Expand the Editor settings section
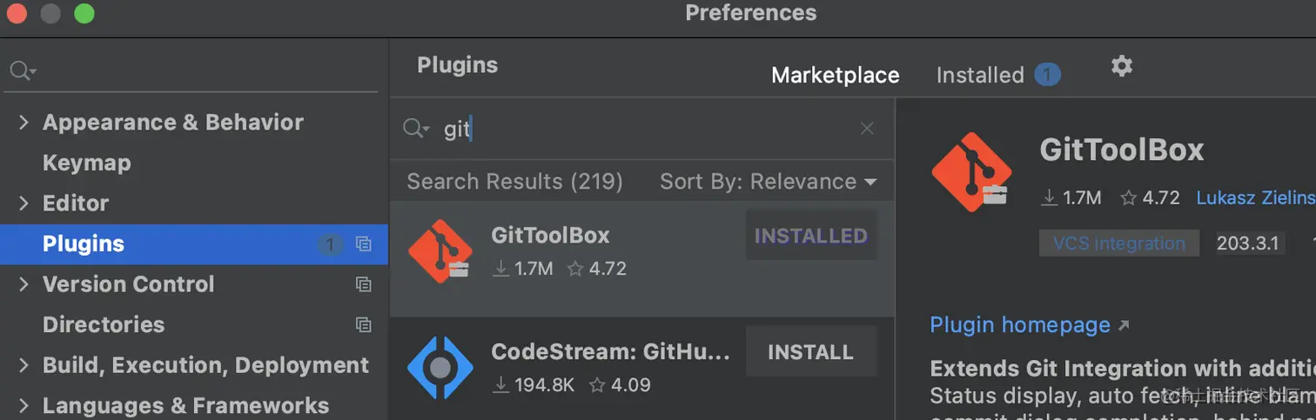 click(23, 203)
